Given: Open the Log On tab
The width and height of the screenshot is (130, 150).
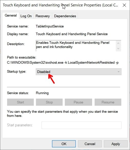Looking at the screenshot, I should tap(26, 16).
